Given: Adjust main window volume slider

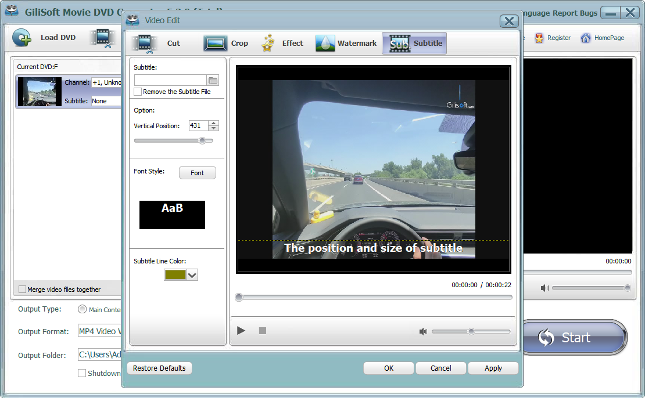Looking at the screenshot, I should (592, 288).
